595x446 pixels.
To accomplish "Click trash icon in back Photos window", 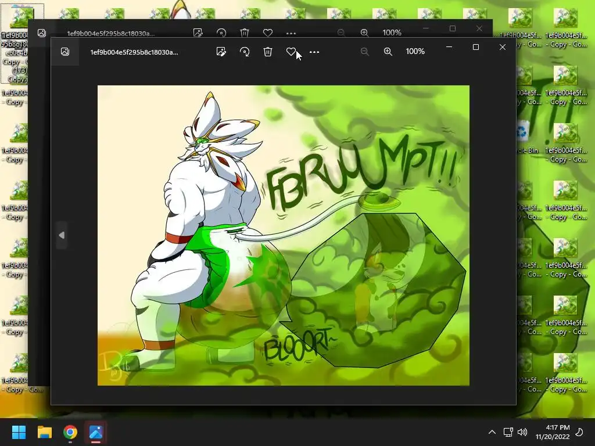I will pyautogui.click(x=245, y=33).
